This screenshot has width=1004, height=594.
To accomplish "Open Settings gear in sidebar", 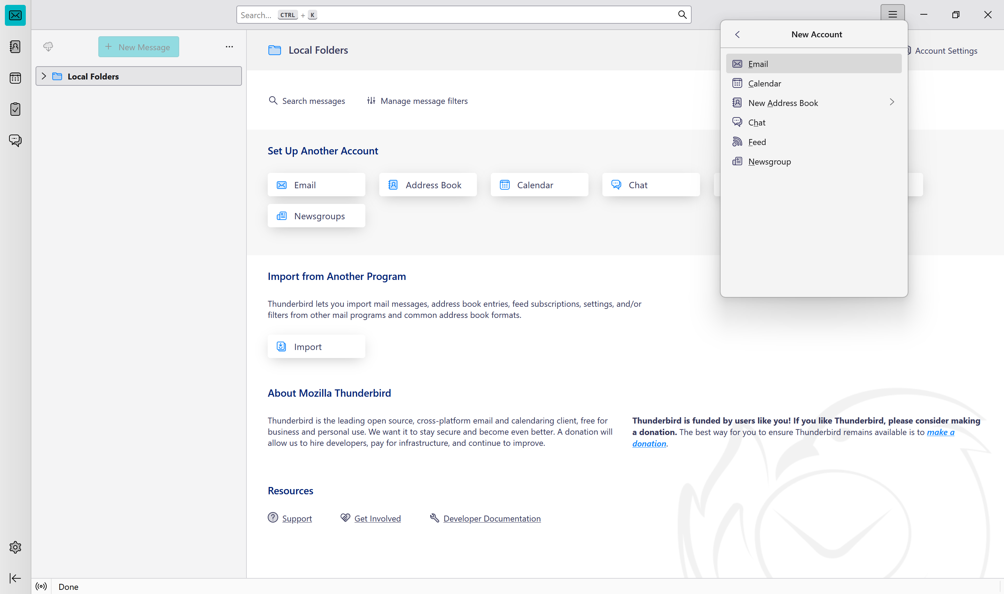I will pyautogui.click(x=15, y=547).
